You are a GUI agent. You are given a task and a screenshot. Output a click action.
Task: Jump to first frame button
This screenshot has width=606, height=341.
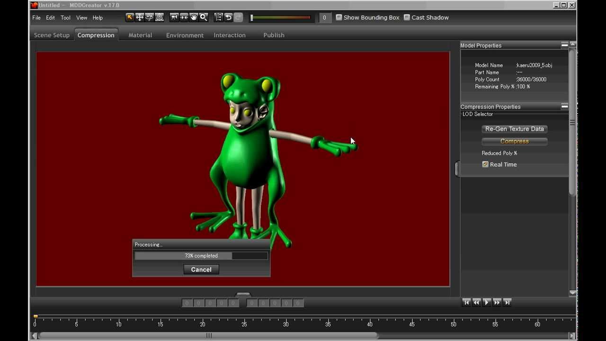[466, 303]
